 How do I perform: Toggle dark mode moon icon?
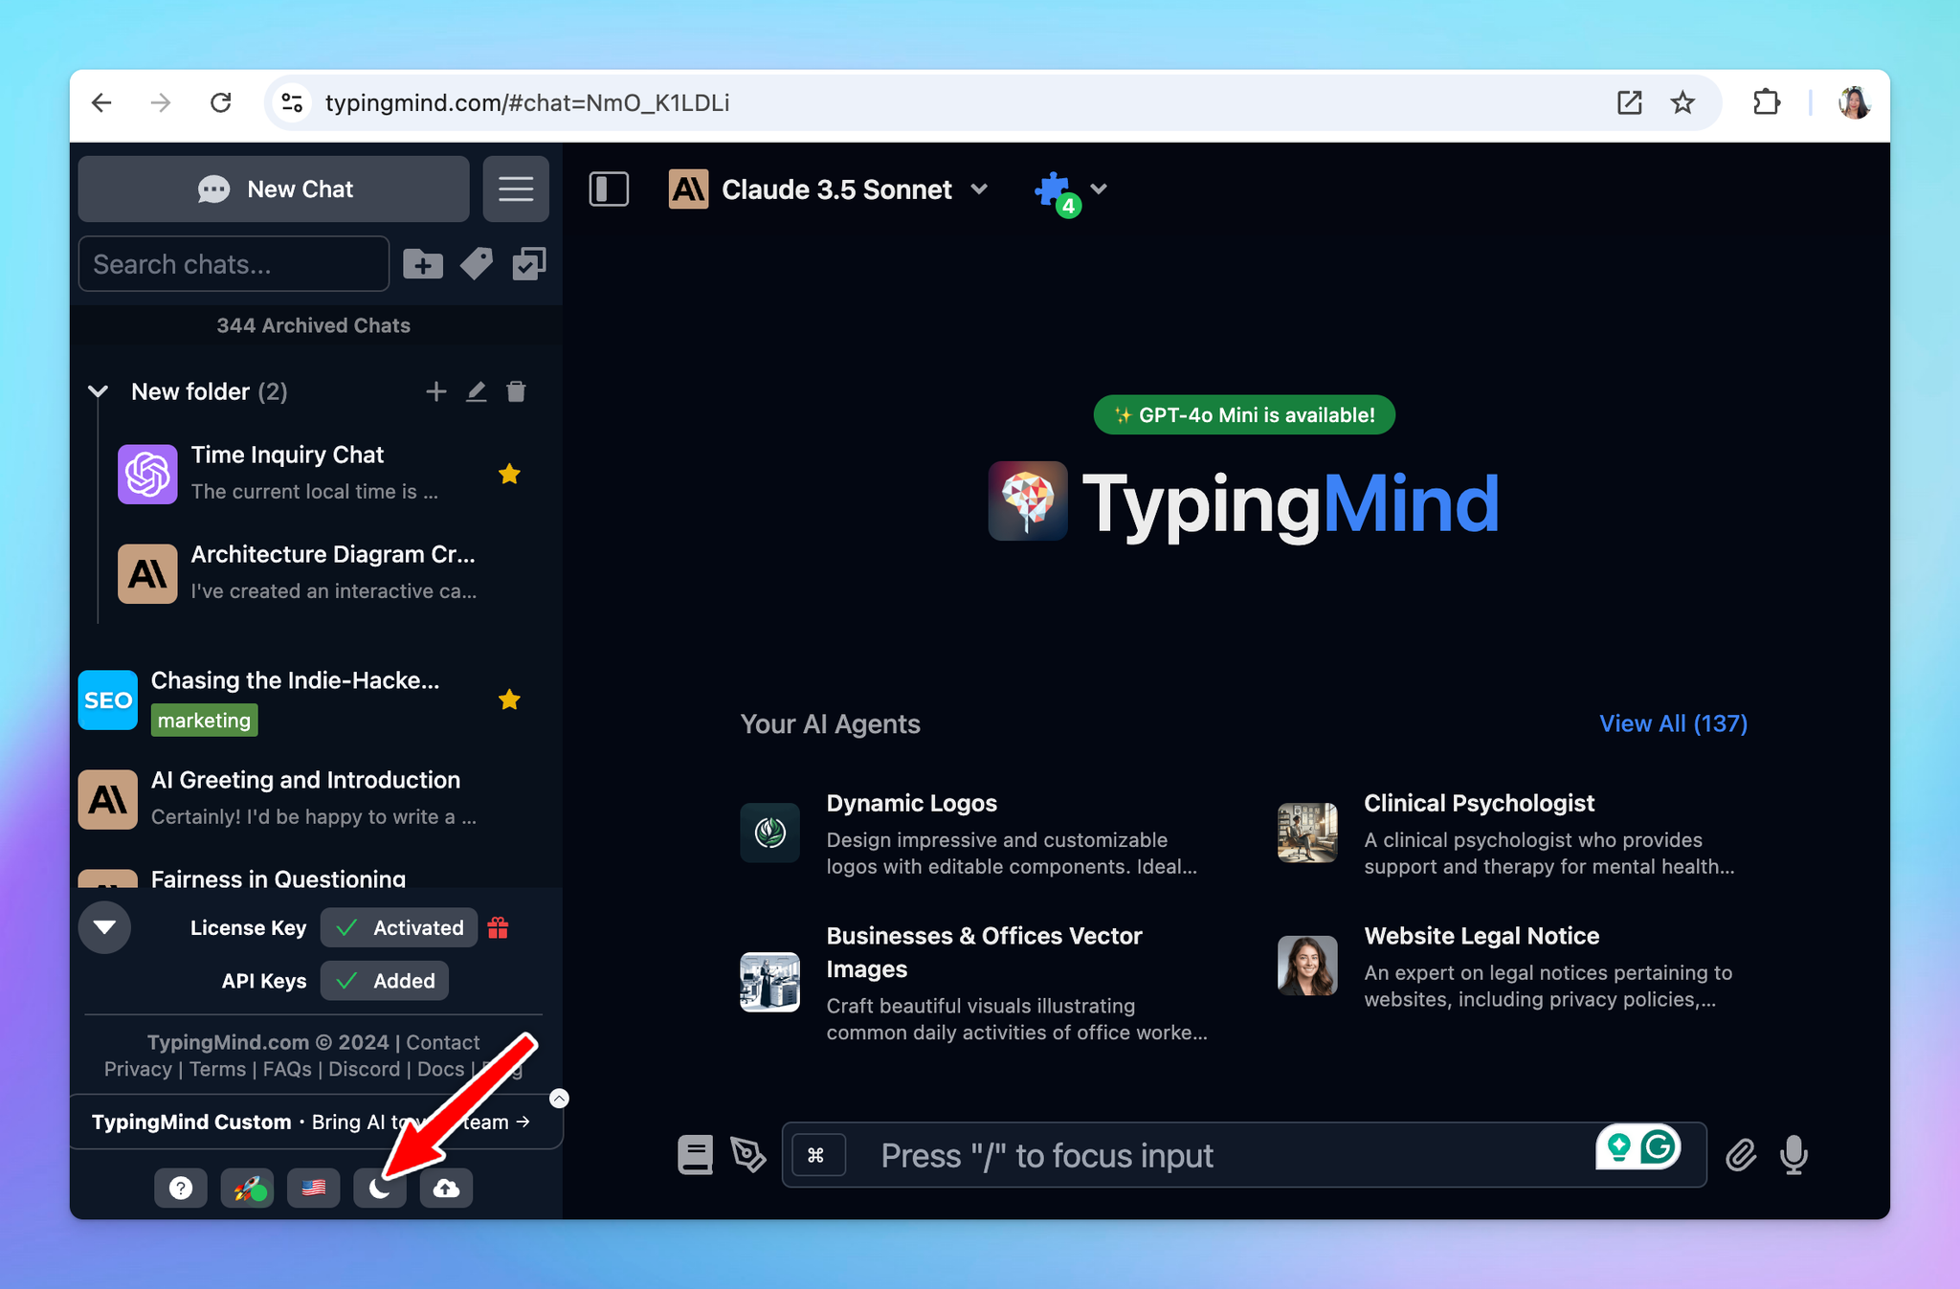380,1188
